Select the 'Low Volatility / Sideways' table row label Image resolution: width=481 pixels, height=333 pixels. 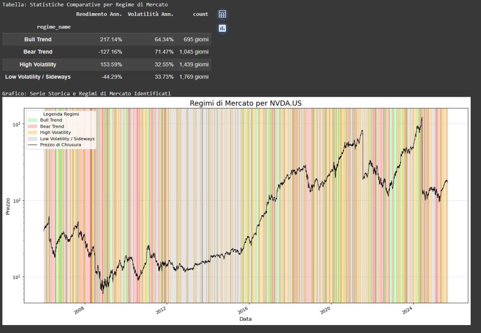[x=38, y=77]
